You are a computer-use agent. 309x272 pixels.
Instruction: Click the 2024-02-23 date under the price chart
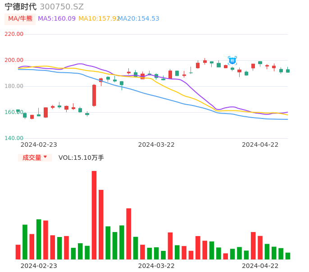[39, 145]
